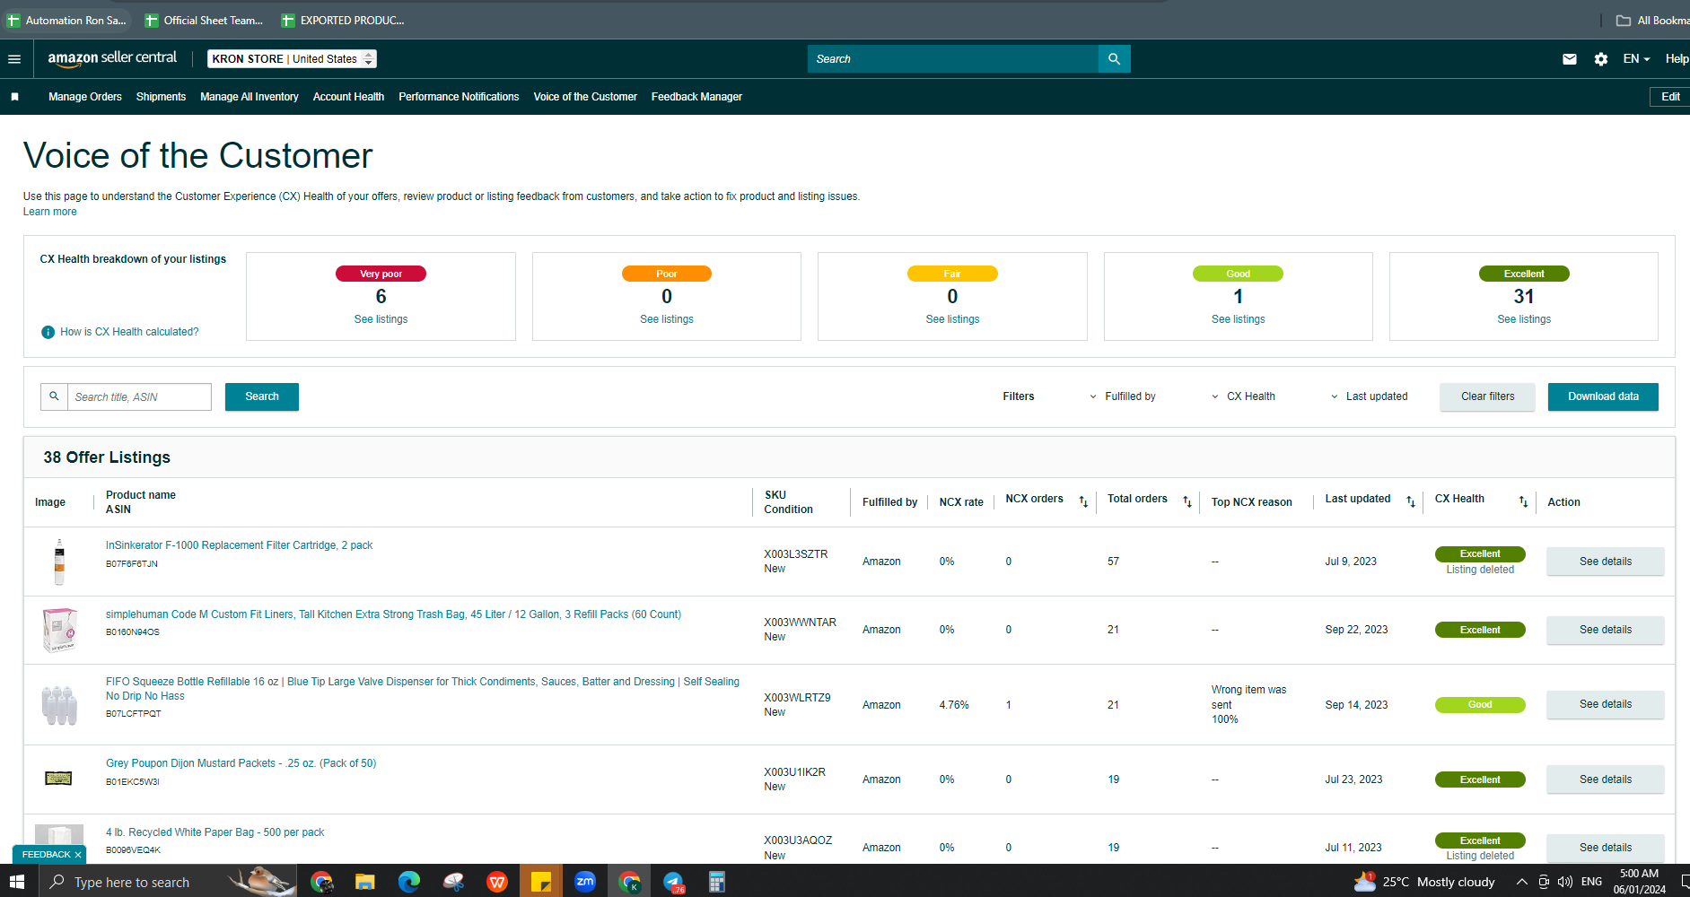Screen dimensions: 1690x897
Task: Click the CX Health info icon
Action: pyautogui.click(x=48, y=332)
